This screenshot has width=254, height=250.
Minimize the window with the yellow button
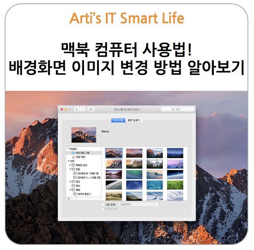point(66,110)
